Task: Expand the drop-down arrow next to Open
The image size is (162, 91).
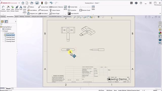Action: pyautogui.click(x=34, y=3)
